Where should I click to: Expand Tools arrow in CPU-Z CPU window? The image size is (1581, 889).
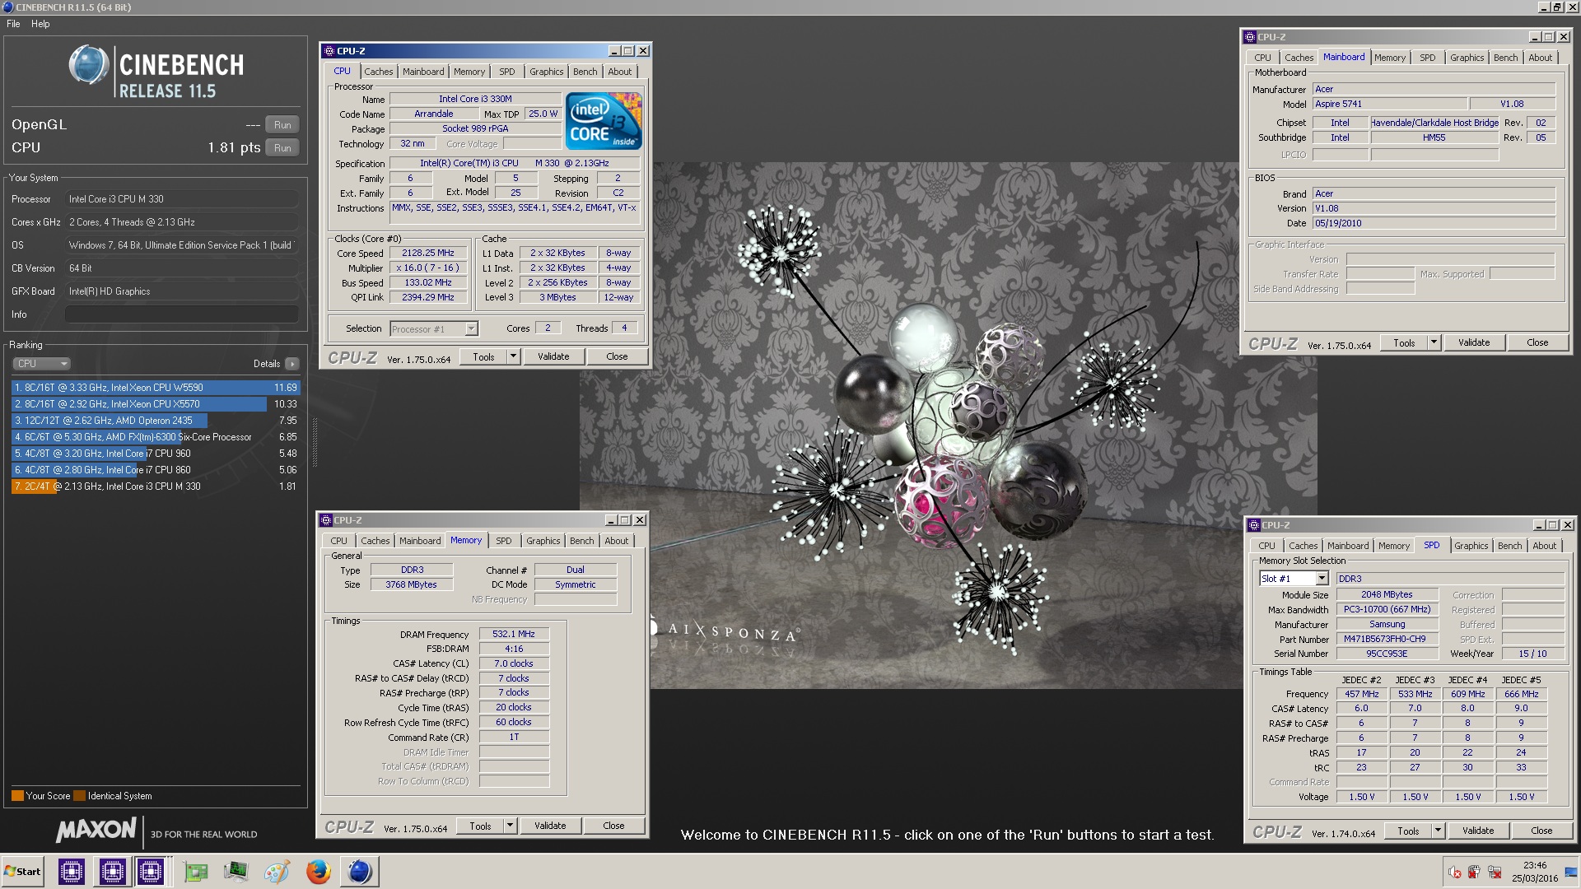click(x=513, y=356)
